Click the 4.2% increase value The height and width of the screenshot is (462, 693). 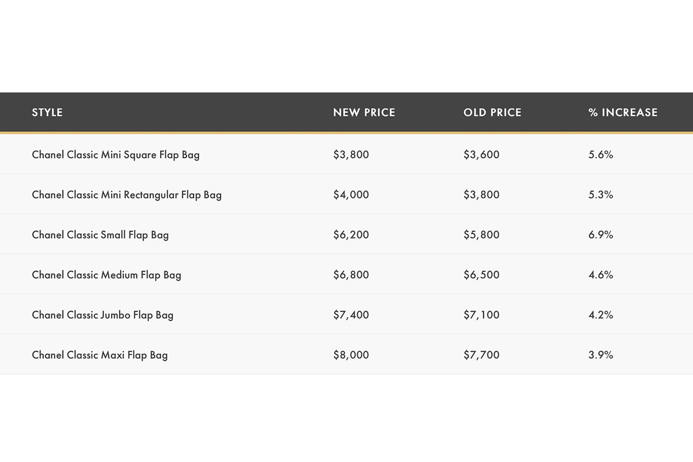pyautogui.click(x=601, y=315)
